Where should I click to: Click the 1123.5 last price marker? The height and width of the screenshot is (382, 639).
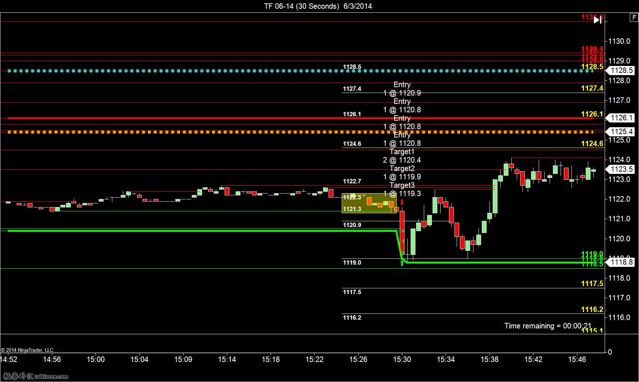pos(620,169)
